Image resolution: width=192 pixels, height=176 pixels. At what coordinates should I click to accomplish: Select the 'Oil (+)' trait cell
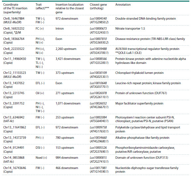pyautogui.click(x=40, y=93)
